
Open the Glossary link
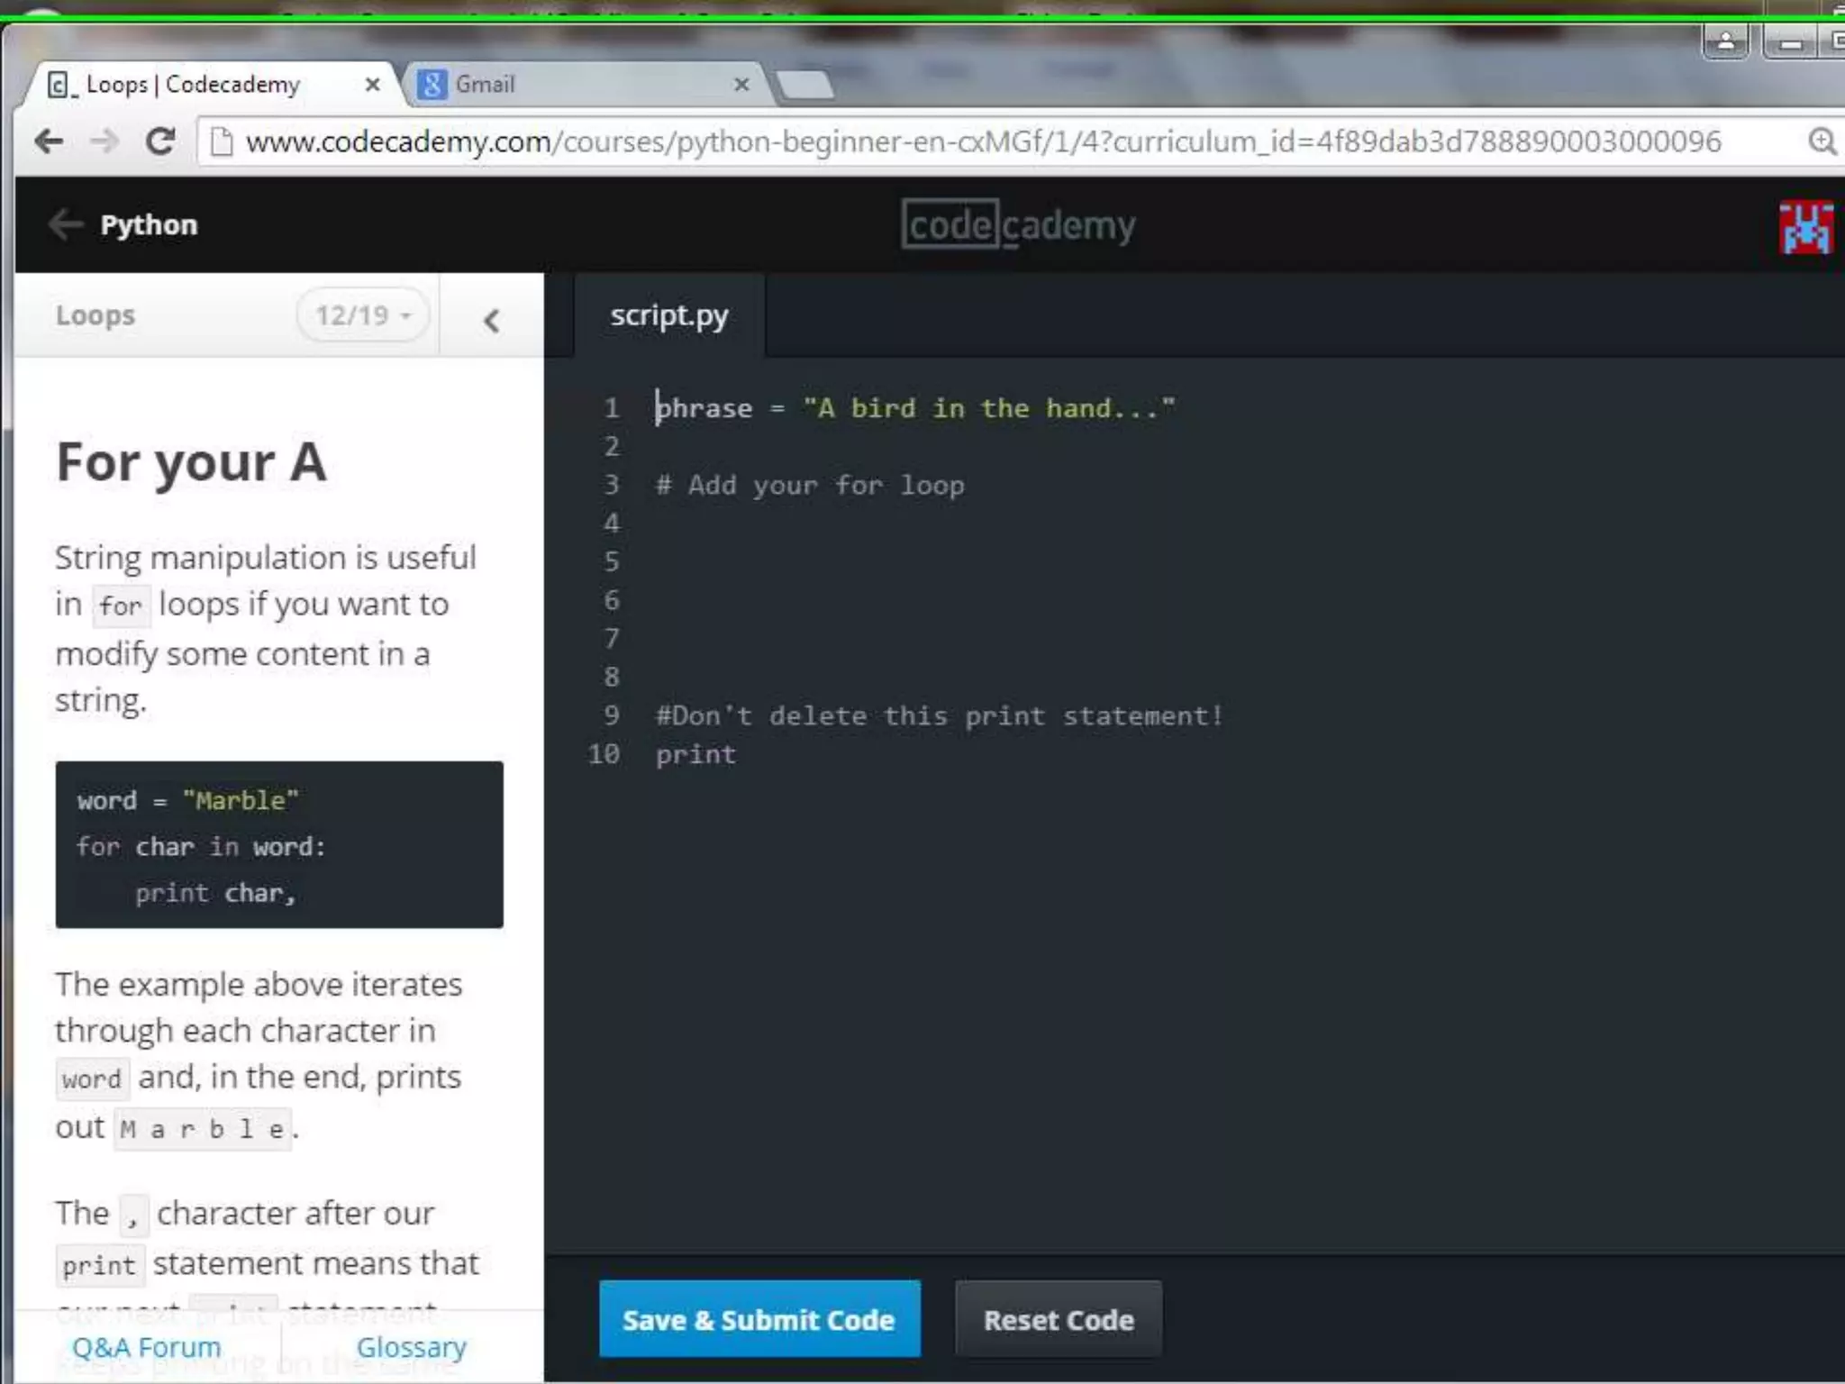[412, 1347]
